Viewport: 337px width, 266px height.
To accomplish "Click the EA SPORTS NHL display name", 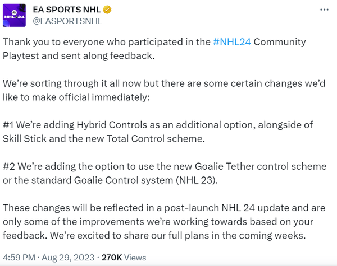I will pyautogui.click(x=67, y=10).
